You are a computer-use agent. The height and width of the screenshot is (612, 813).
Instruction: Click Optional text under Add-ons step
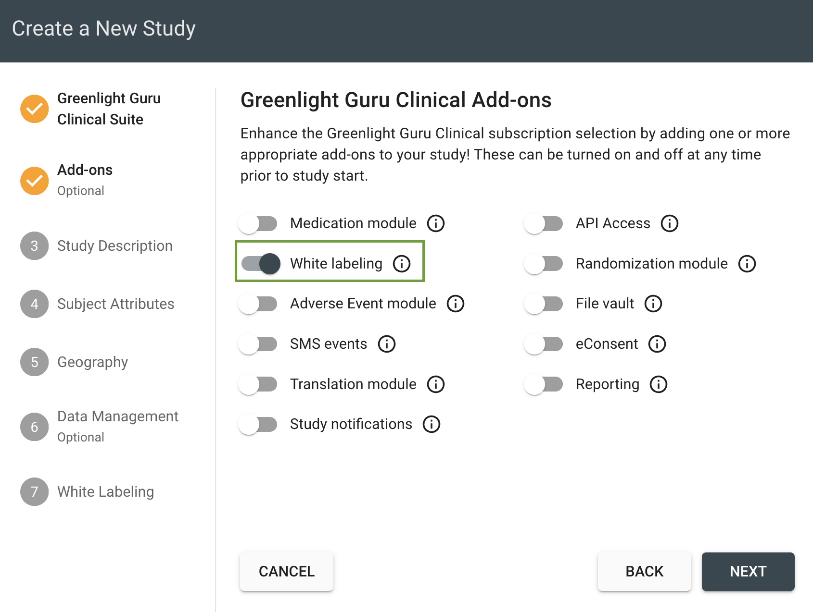(x=81, y=191)
